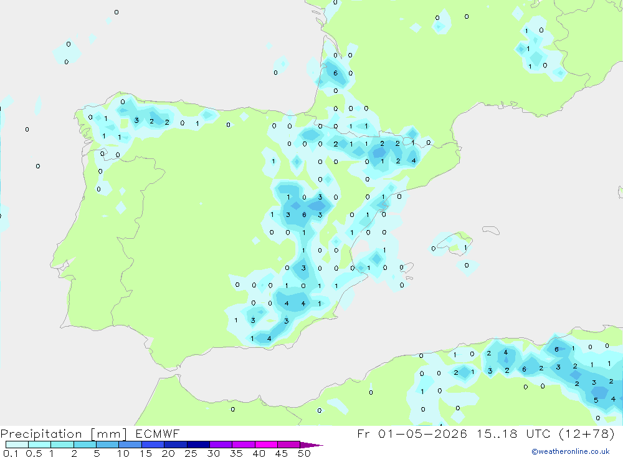Screen dimensions: 623x457
Task: Click the '10' legend scale label
Action: (123, 453)
